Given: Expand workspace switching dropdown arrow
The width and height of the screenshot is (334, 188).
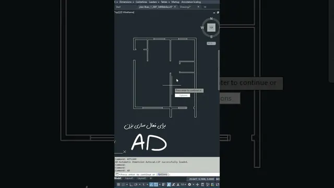Looking at the screenshot, I should pyautogui.click(x=194, y=184).
